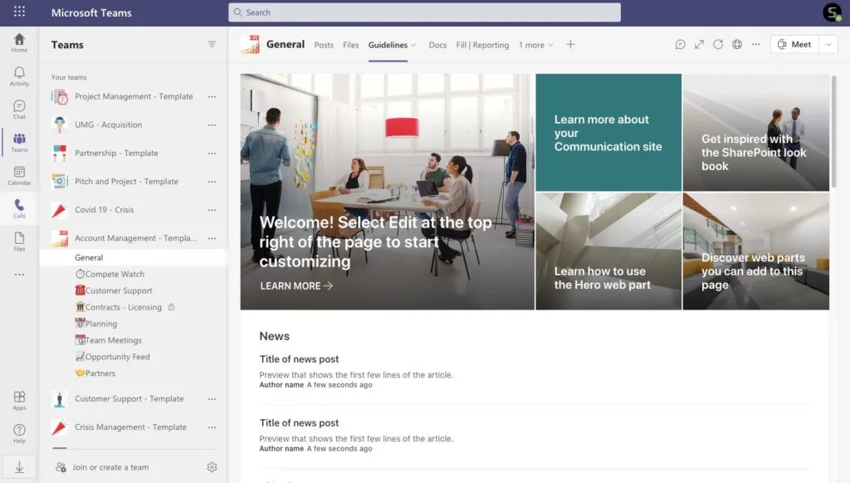850x483 pixels.
Task: Open Get inspired SharePoint look book tile
Action: (x=755, y=132)
